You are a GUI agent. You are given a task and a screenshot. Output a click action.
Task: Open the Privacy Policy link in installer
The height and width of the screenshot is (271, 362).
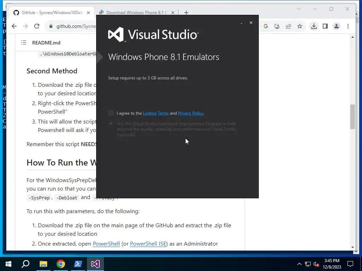tap(191, 113)
